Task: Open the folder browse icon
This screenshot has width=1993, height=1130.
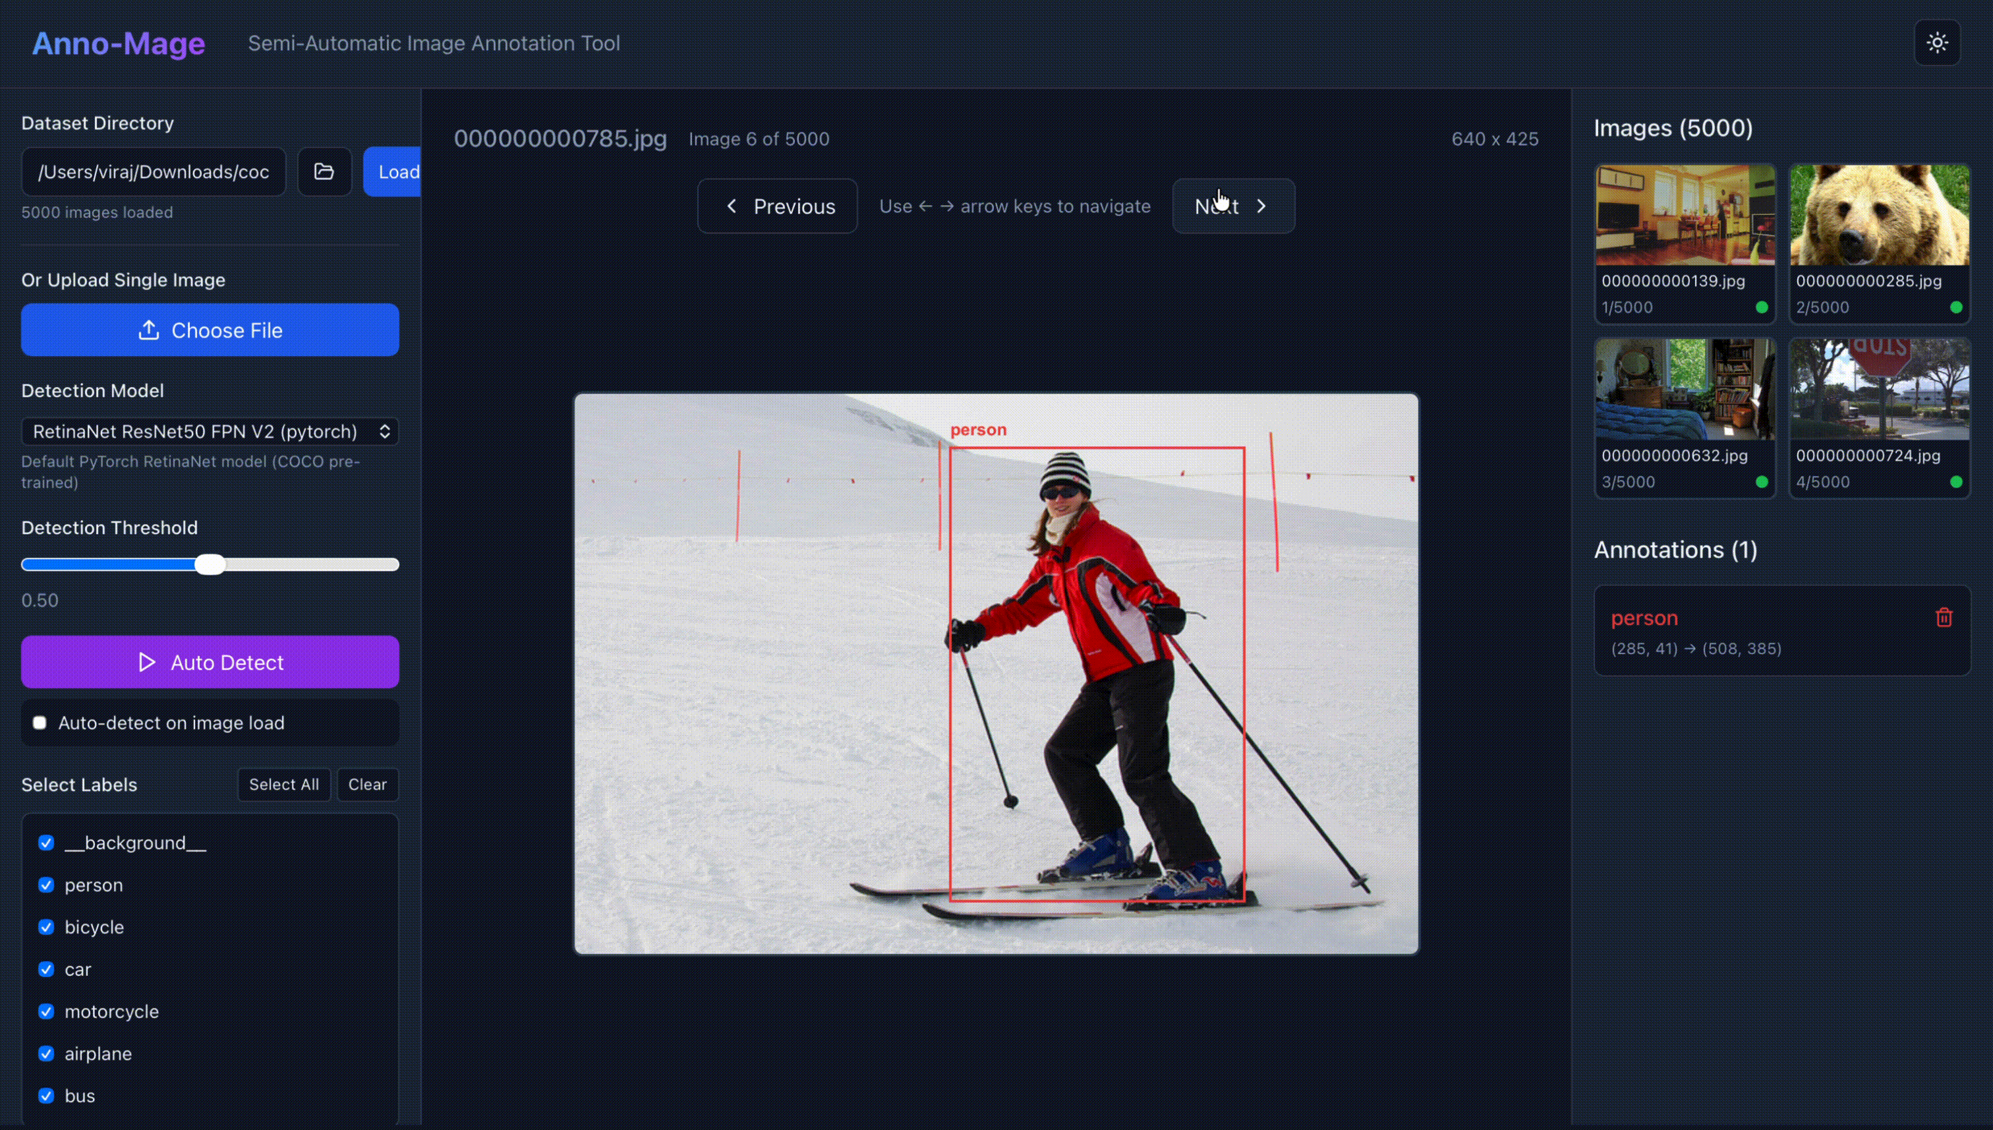Action: click(x=324, y=171)
